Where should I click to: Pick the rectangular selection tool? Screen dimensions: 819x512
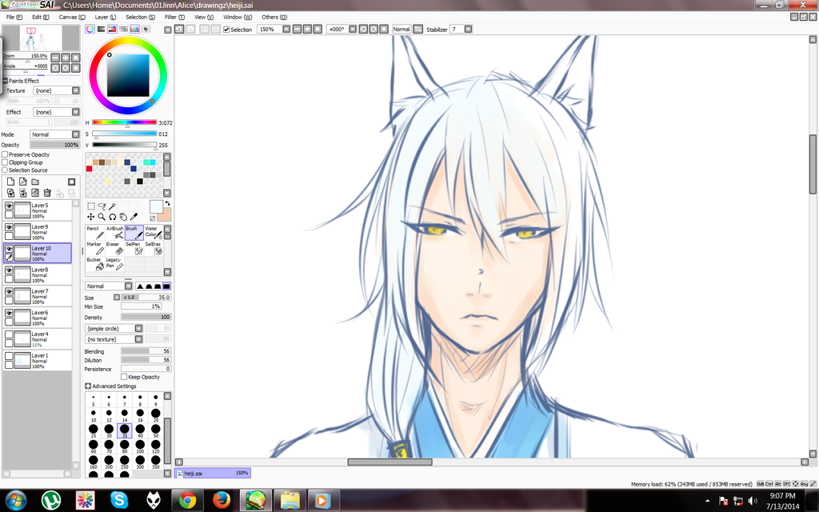click(x=91, y=206)
